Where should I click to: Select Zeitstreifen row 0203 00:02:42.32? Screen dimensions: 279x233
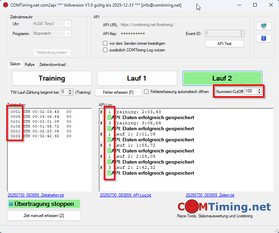click(41, 136)
